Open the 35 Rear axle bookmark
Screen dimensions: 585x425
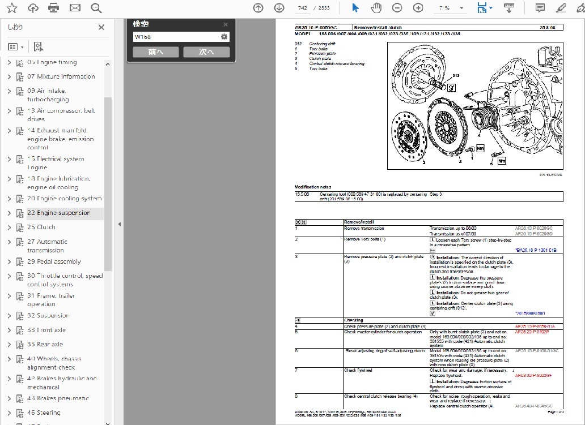[x=45, y=344]
